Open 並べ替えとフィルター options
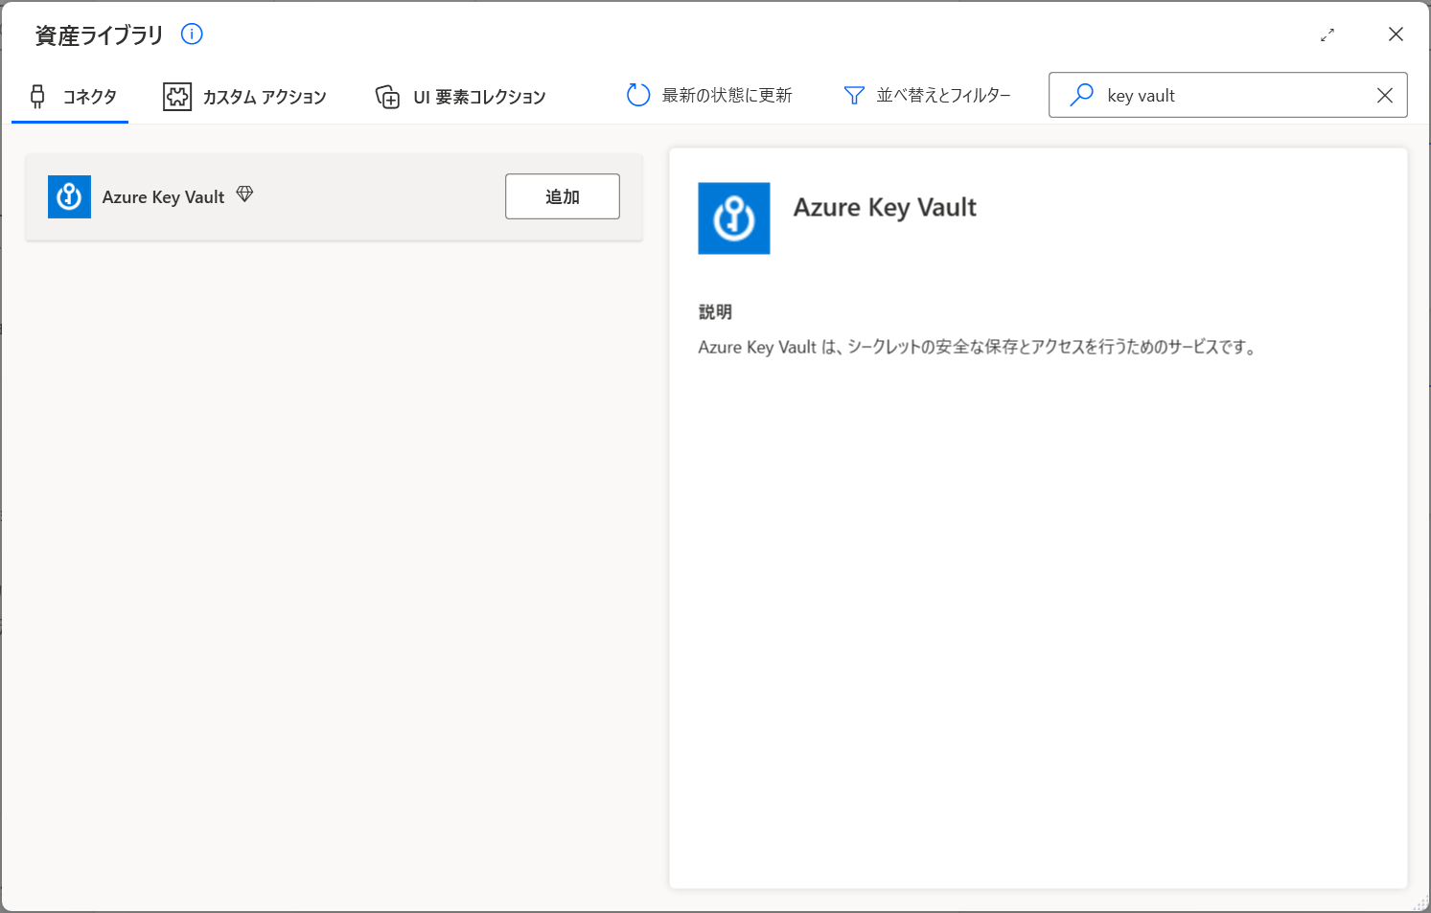 click(927, 95)
